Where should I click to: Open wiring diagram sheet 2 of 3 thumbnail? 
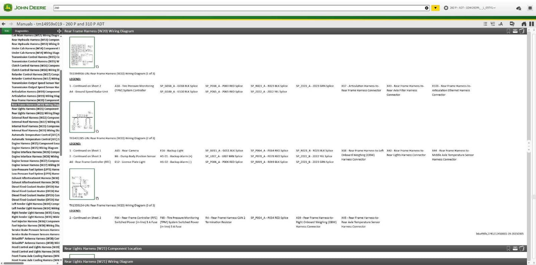pos(82,117)
